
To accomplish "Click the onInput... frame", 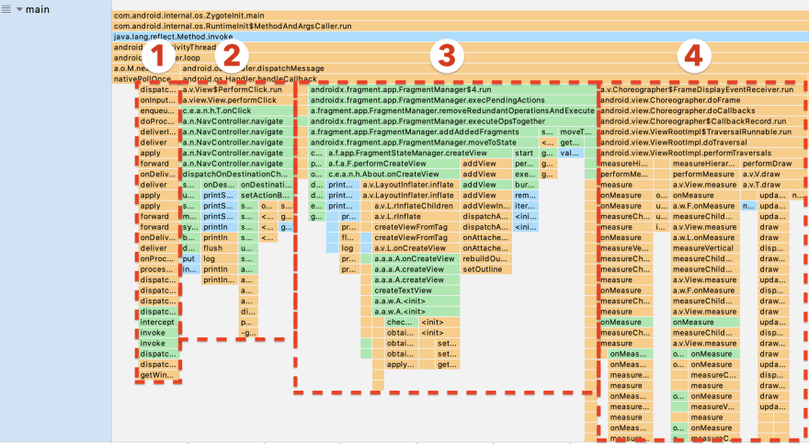I will click(x=159, y=100).
